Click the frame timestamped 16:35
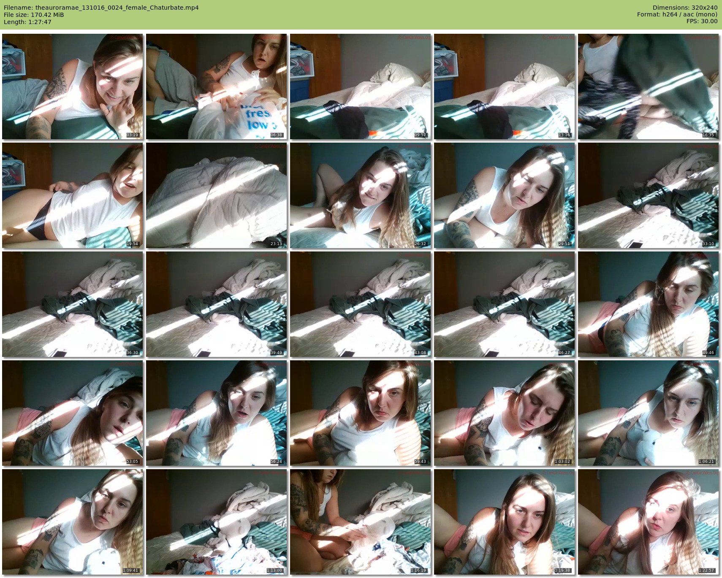The height and width of the screenshot is (578, 722). [x=648, y=86]
